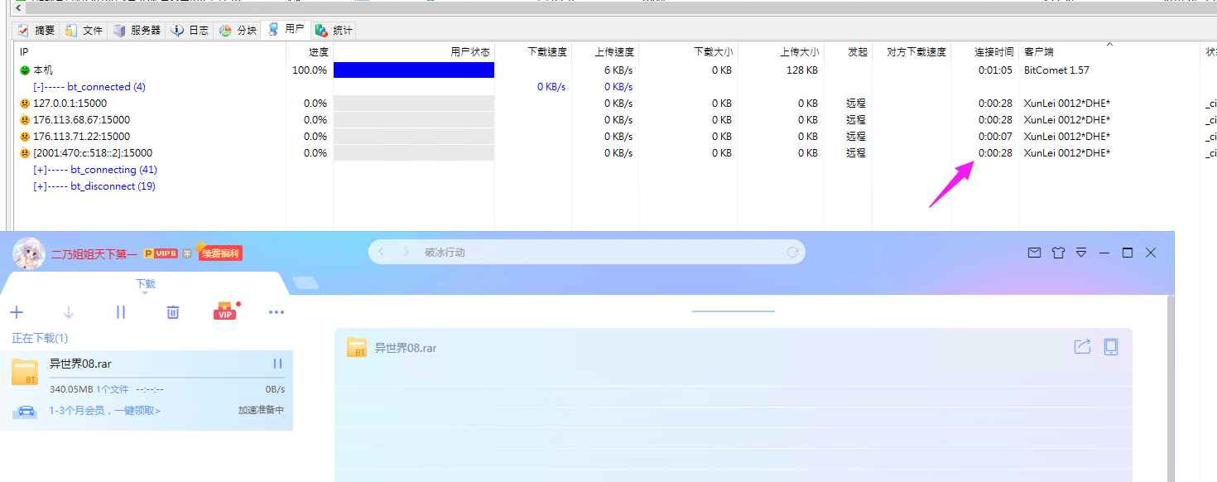Click the 本机 blue progress bar

pyautogui.click(x=414, y=70)
